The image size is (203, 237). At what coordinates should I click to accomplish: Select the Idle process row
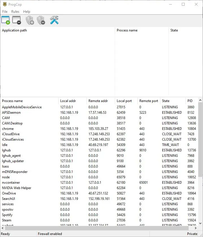99,145
